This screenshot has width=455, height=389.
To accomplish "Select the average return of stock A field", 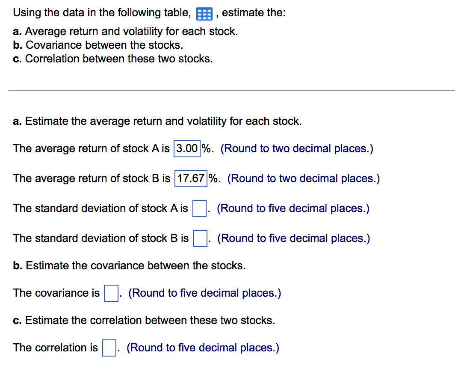I will click(x=186, y=148).
